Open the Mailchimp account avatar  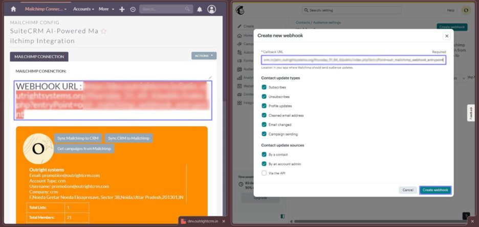[466, 10]
